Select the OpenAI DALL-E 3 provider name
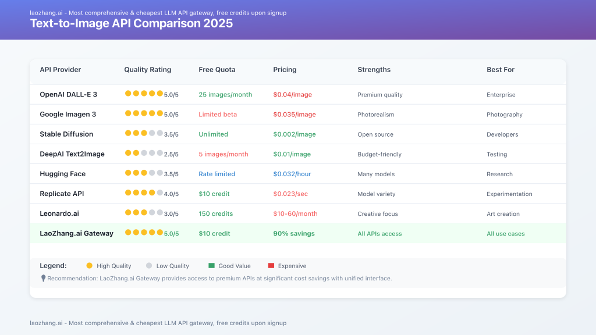596x335 pixels. (x=69, y=95)
